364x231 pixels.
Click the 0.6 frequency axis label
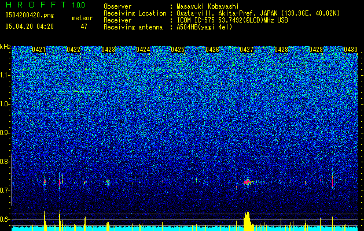coord(5,219)
